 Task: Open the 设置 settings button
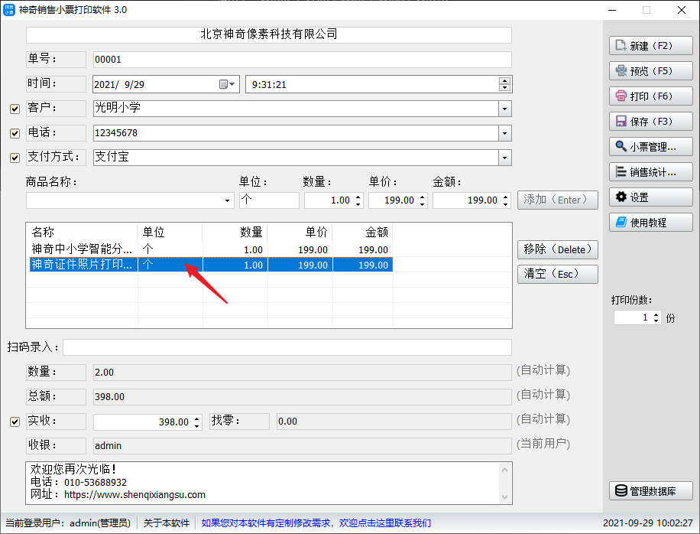pyautogui.click(x=650, y=197)
